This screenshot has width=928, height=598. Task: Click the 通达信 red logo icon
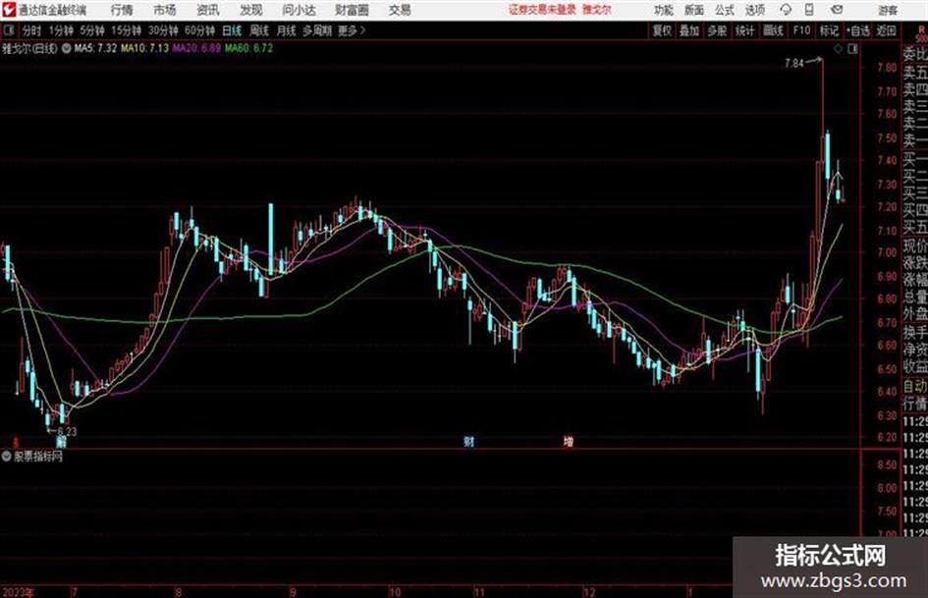point(9,10)
